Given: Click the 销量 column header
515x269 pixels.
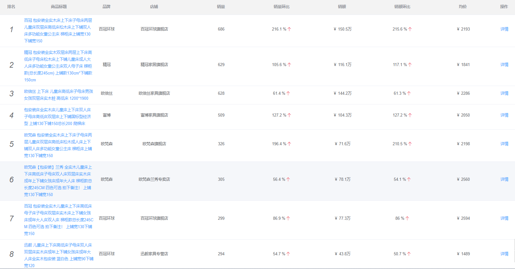Looking at the screenshot, I should tap(221, 7).
